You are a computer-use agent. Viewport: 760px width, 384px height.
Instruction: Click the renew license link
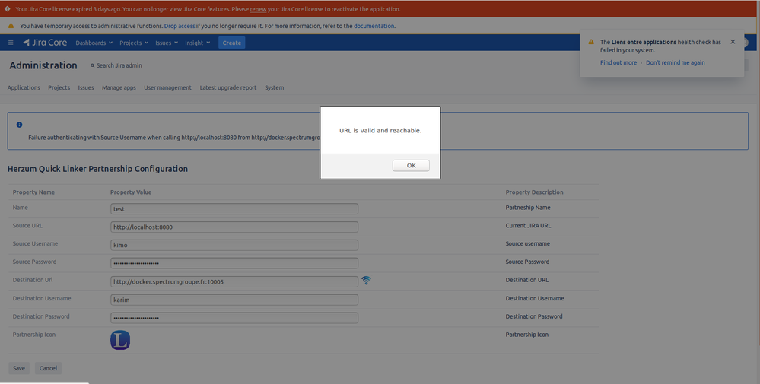[258, 9]
